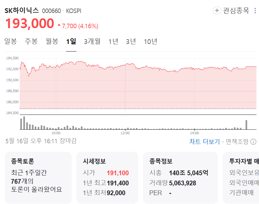Open the 종목정보 stock info card
The image size is (259, 204).
[x=180, y=177]
